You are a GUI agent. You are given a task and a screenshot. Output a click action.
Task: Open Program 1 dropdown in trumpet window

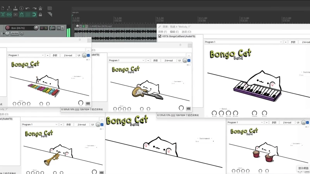(40, 125)
